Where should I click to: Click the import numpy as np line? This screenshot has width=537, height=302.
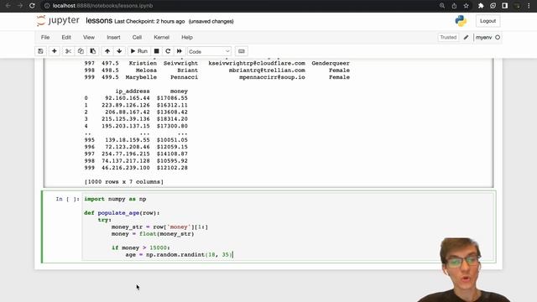[115, 199]
